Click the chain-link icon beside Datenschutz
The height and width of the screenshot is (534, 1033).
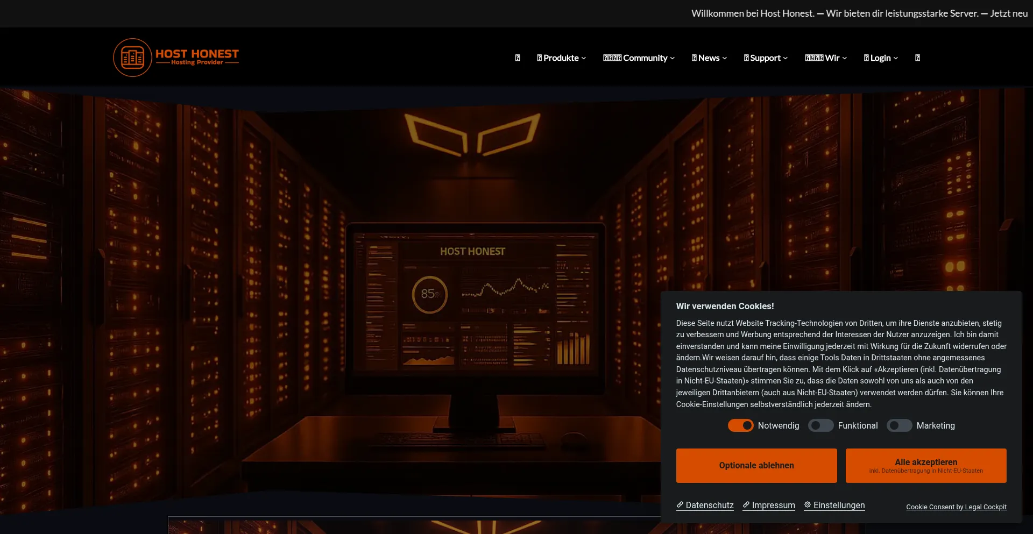pyautogui.click(x=680, y=505)
